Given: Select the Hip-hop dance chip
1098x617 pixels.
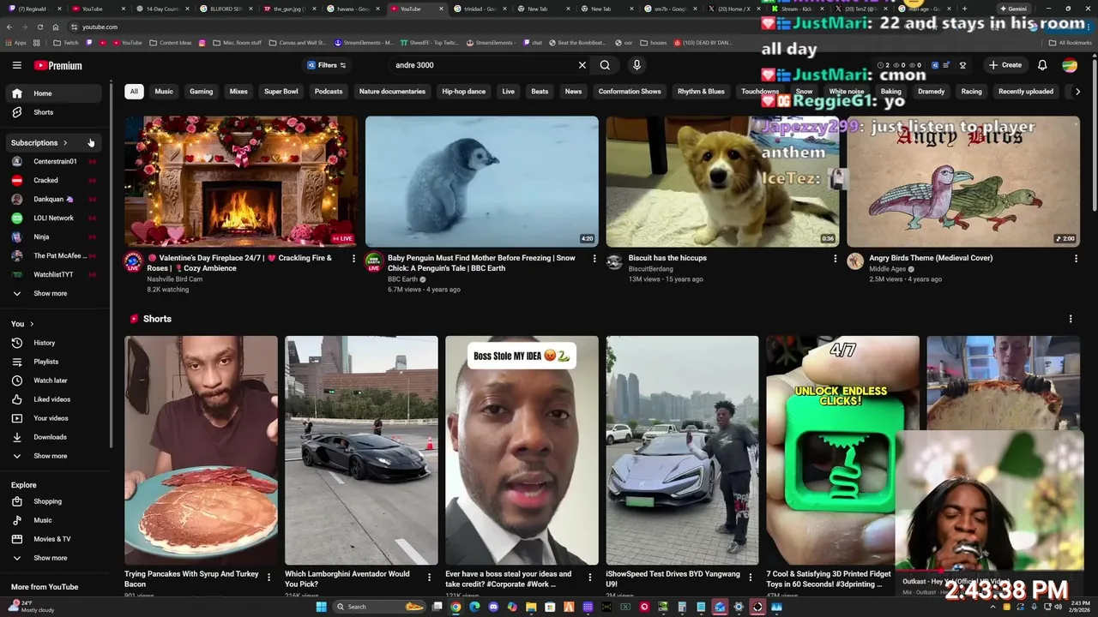Looking at the screenshot, I should click(x=463, y=91).
